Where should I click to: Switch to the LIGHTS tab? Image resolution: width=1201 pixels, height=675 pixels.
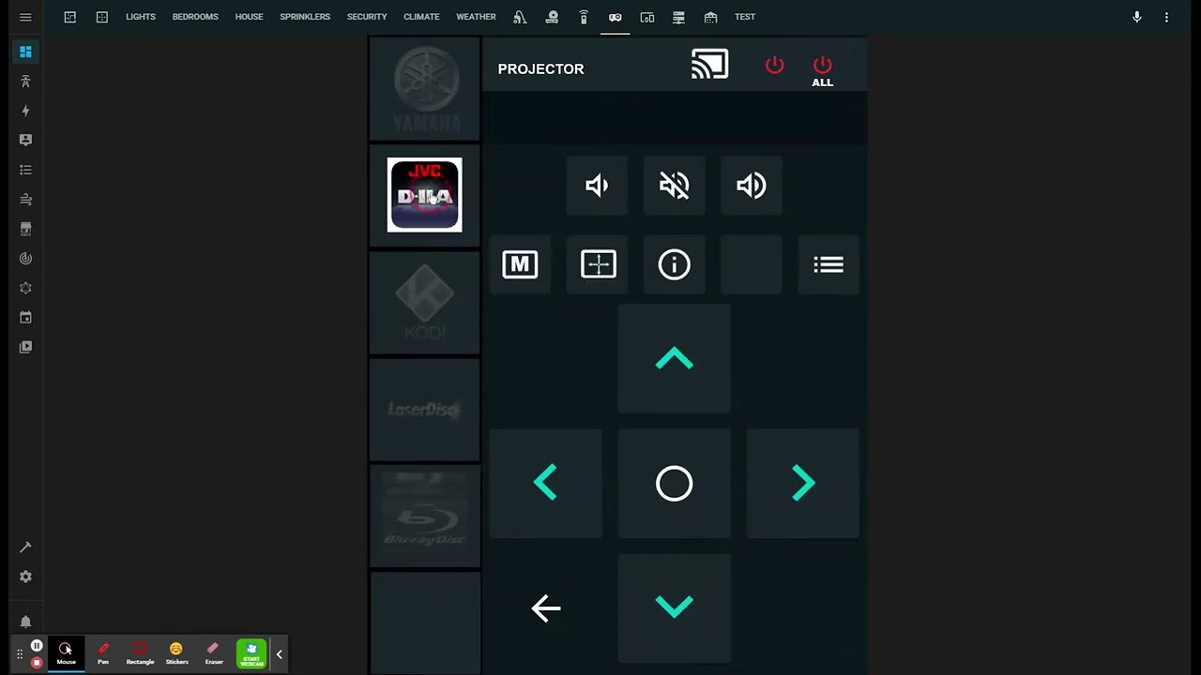(141, 17)
